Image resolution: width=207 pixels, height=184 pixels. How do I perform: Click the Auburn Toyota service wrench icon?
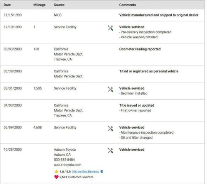click(x=110, y=151)
